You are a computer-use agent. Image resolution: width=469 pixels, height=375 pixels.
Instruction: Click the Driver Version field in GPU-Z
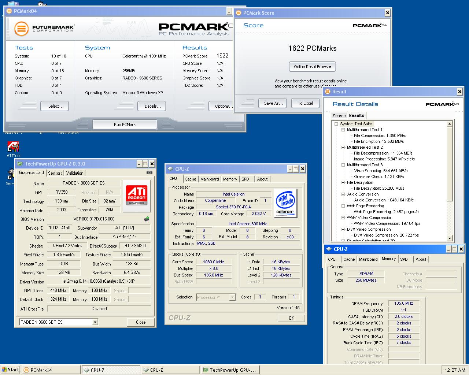(99, 282)
